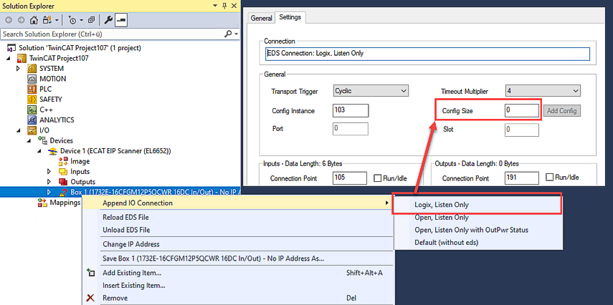613x305 pixels.
Task: Click the SYSTEM node icon
Action: coord(32,68)
